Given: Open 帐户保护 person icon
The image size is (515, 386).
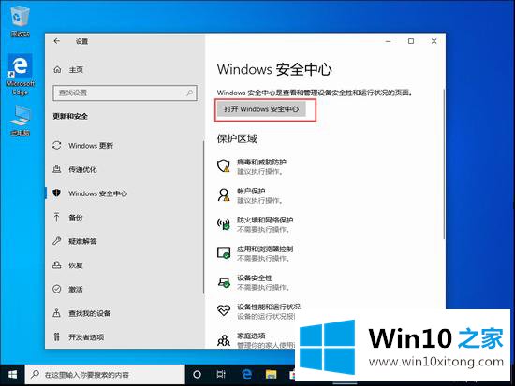Looking at the screenshot, I should 224,194.
